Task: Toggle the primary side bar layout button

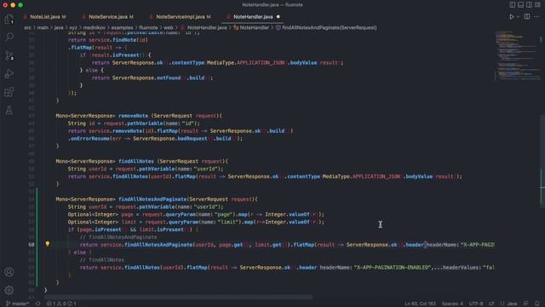Action: point(513,5)
